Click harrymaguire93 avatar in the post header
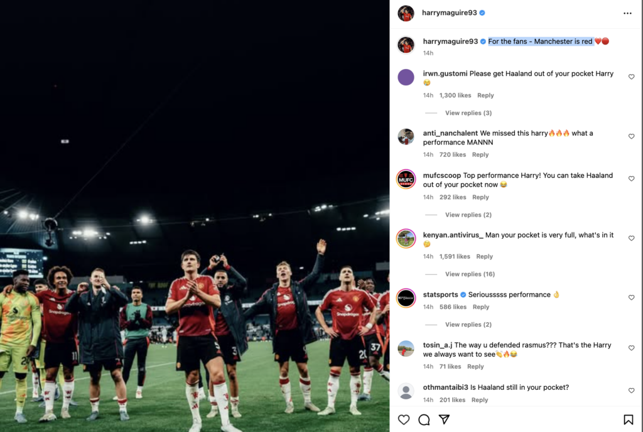The height and width of the screenshot is (432, 643). tap(406, 13)
